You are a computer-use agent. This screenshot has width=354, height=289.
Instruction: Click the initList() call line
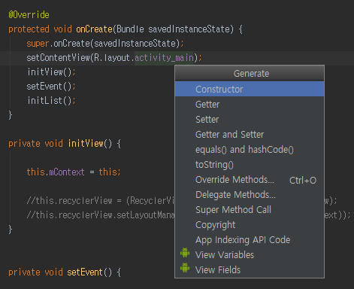pos(51,101)
